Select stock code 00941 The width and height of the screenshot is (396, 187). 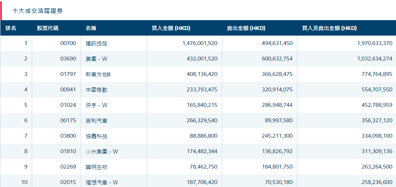tap(68, 90)
